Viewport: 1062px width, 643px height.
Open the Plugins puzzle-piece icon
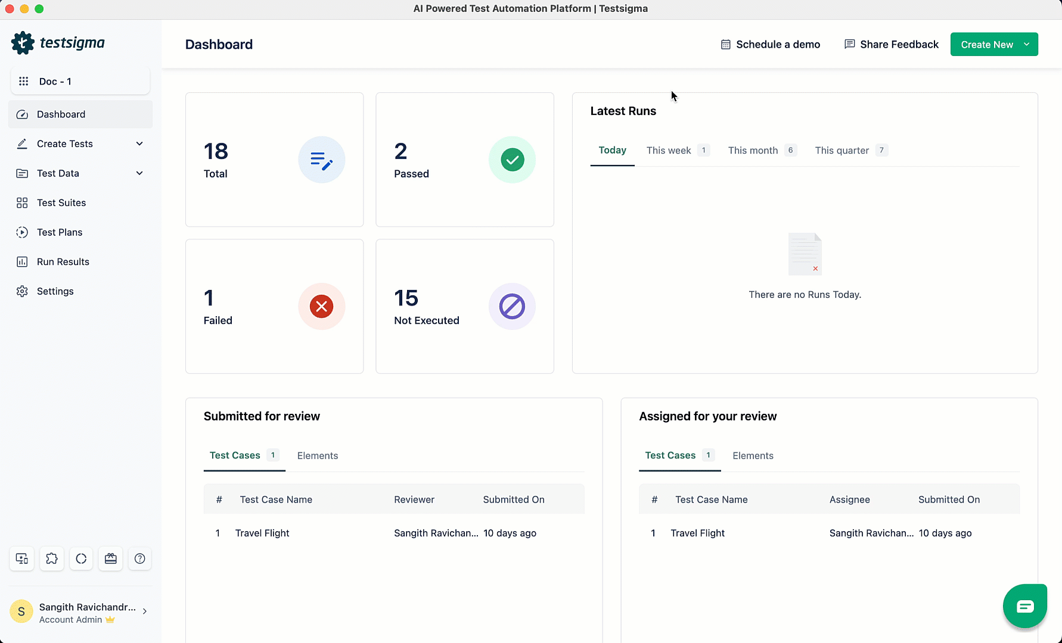51,558
